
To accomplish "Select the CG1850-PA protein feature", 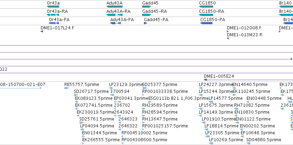I will 206,23.
